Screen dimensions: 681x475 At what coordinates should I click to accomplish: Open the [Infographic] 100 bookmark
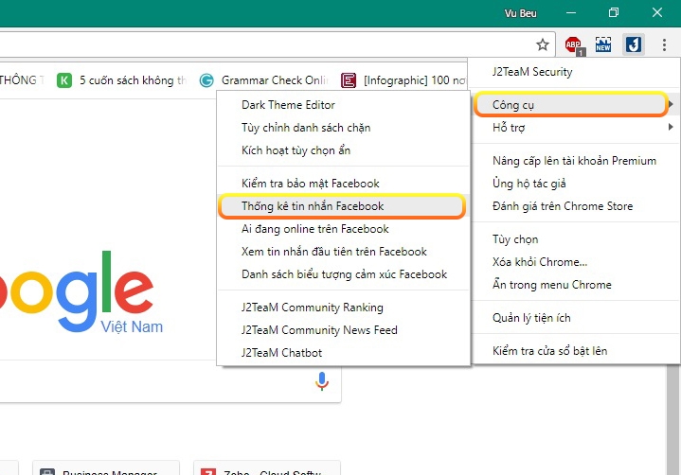coord(403,80)
